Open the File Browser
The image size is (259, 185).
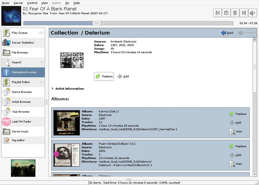click(23, 53)
